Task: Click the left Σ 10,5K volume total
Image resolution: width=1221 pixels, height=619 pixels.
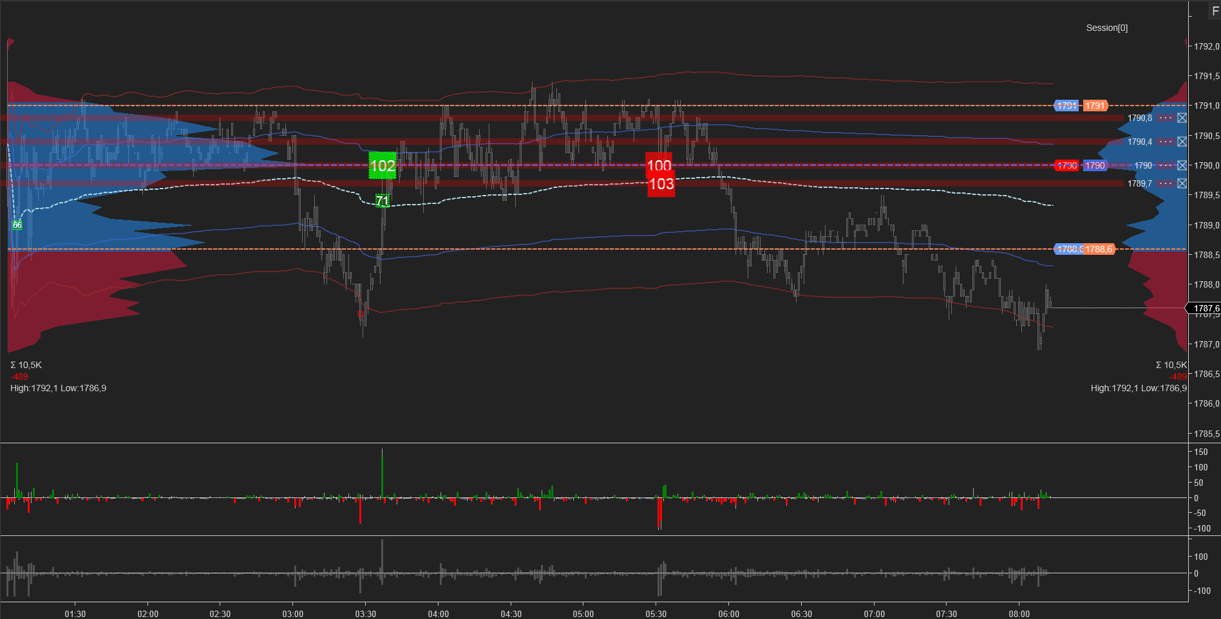Action: pyautogui.click(x=26, y=365)
